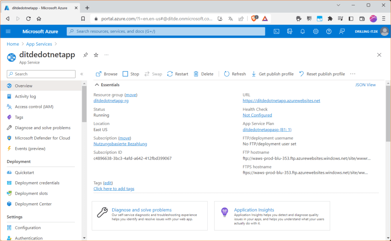The height and width of the screenshot is (241, 391).
Task: Open a new browser tab
Action: [87, 8]
